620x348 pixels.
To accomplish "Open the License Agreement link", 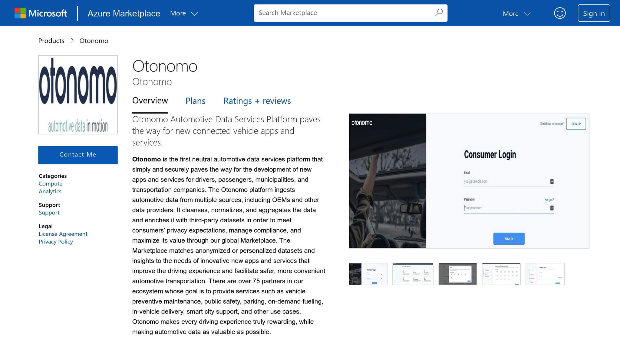I will click(x=63, y=234).
